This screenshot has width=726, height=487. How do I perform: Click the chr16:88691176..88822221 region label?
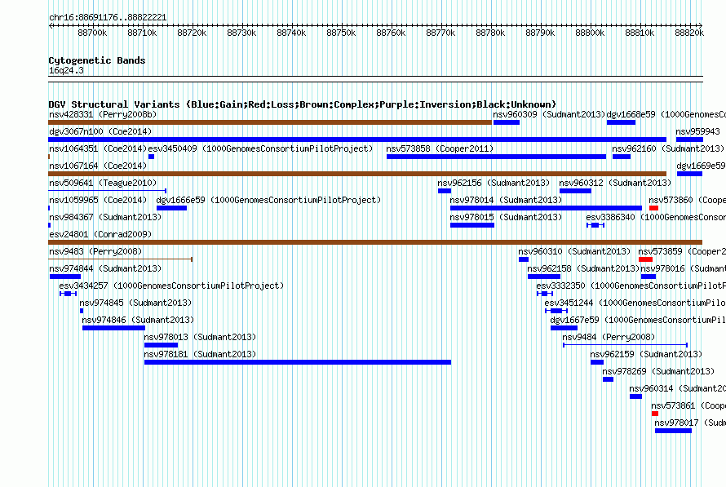(x=108, y=18)
